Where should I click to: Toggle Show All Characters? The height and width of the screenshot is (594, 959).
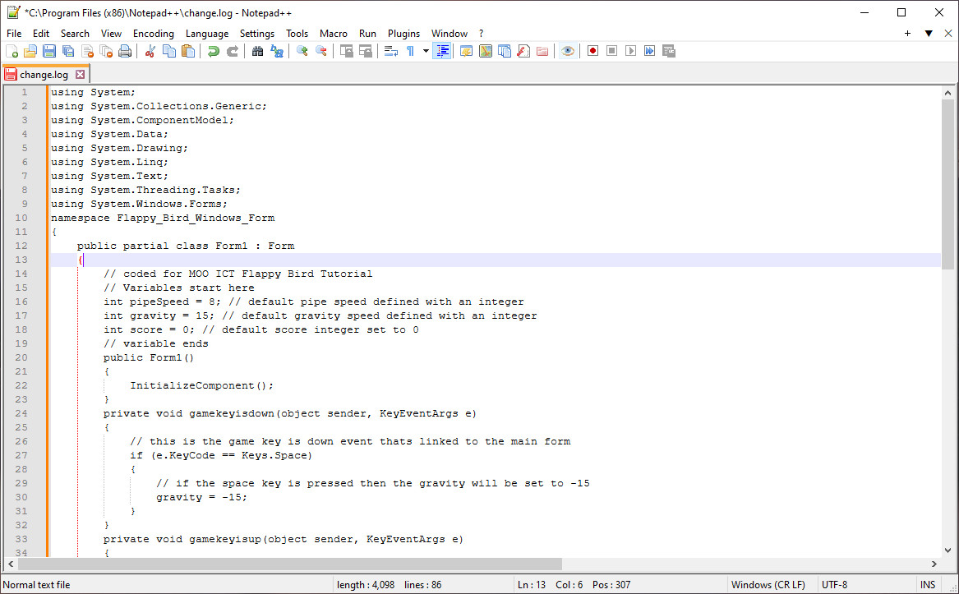click(408, 50)
